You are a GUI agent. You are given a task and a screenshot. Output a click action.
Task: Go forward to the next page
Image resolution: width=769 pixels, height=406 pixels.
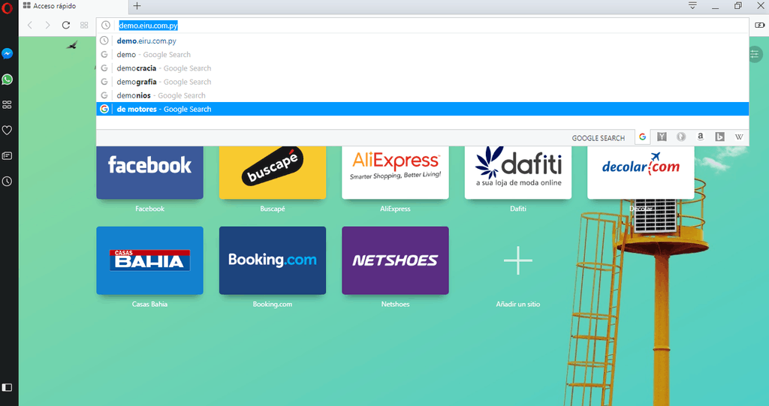[x=47, y=25]
